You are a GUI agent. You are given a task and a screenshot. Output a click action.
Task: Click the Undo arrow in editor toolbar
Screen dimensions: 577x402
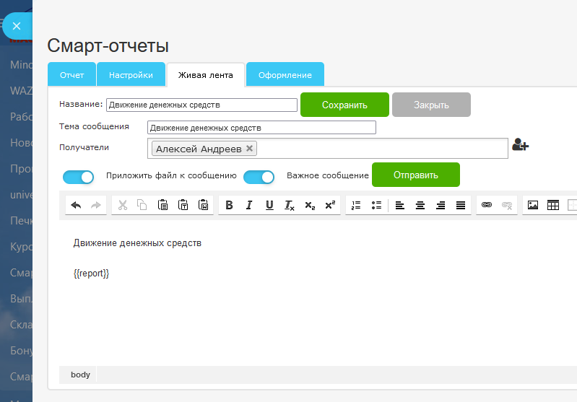(x=76, y=205)
